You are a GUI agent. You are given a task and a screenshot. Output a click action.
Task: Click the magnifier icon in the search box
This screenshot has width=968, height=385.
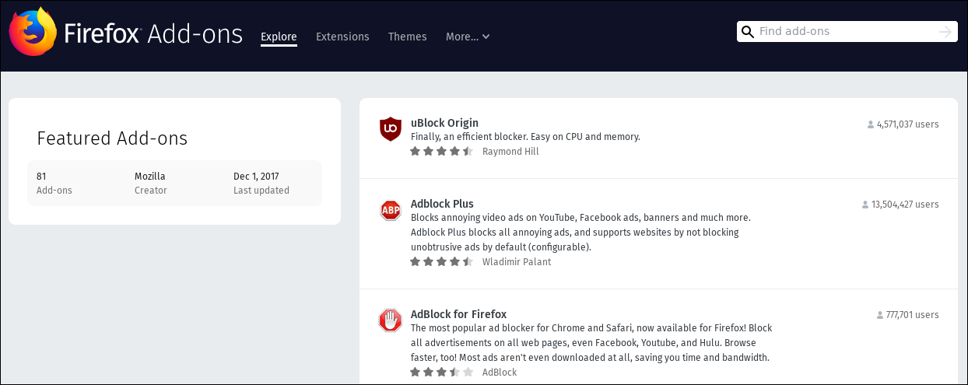coord(748,32)
